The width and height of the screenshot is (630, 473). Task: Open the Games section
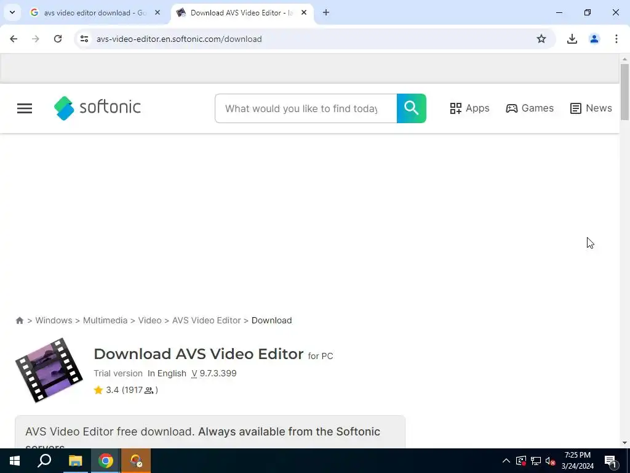[530, 108]
